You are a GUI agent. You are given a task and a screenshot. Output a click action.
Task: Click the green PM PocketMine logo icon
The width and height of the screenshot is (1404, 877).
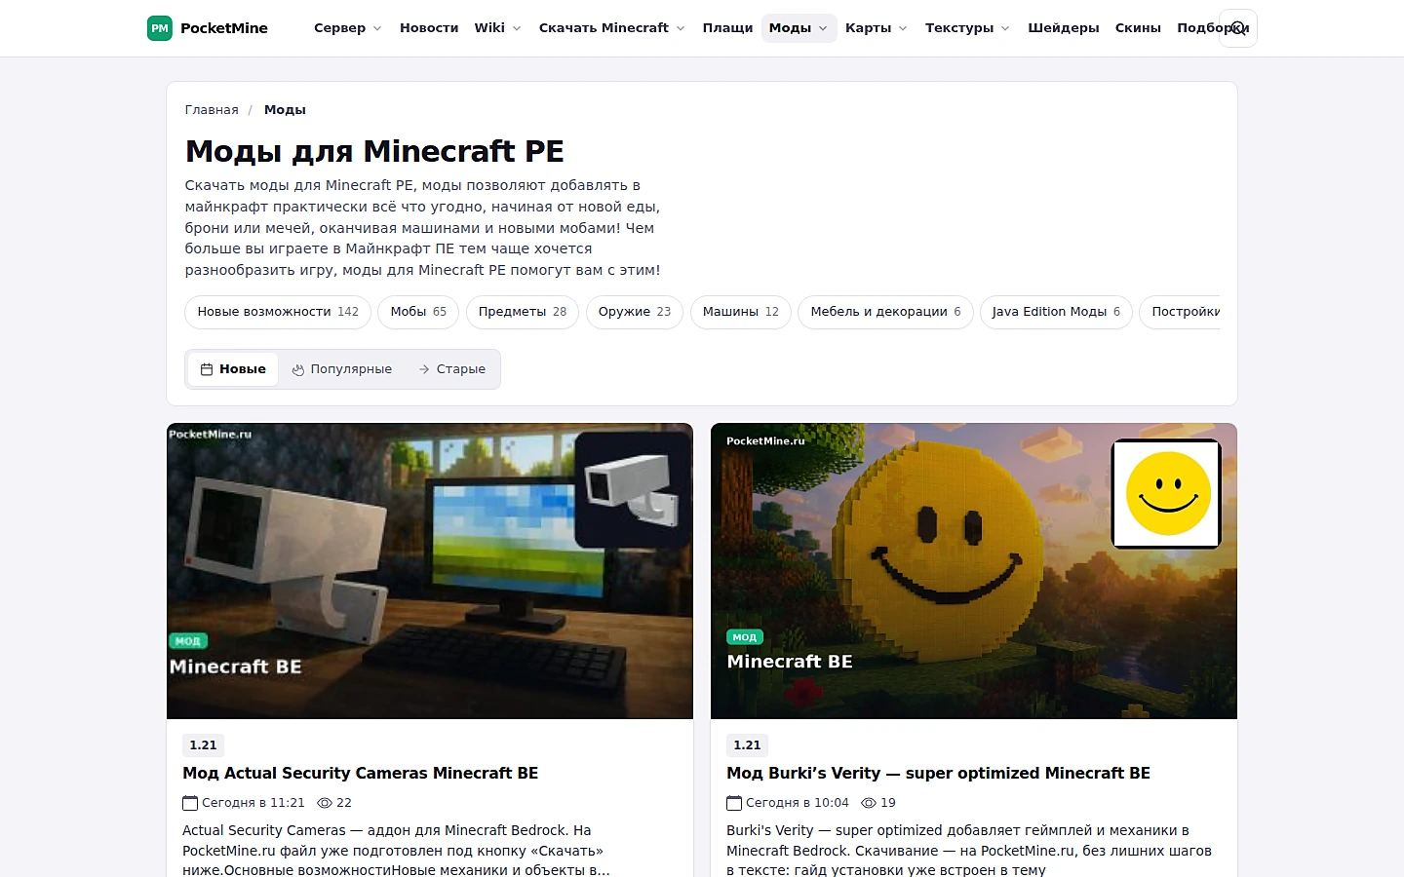(x=160, y=28)
